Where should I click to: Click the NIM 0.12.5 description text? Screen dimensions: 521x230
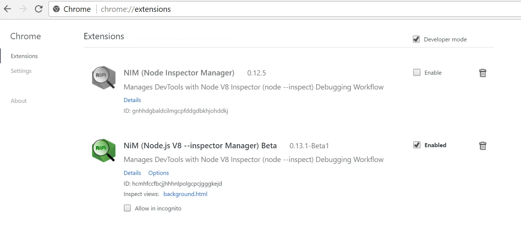(253, 87)
